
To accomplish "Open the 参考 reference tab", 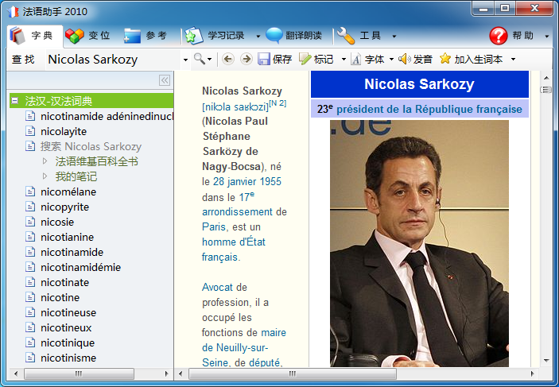I will 145,36.
